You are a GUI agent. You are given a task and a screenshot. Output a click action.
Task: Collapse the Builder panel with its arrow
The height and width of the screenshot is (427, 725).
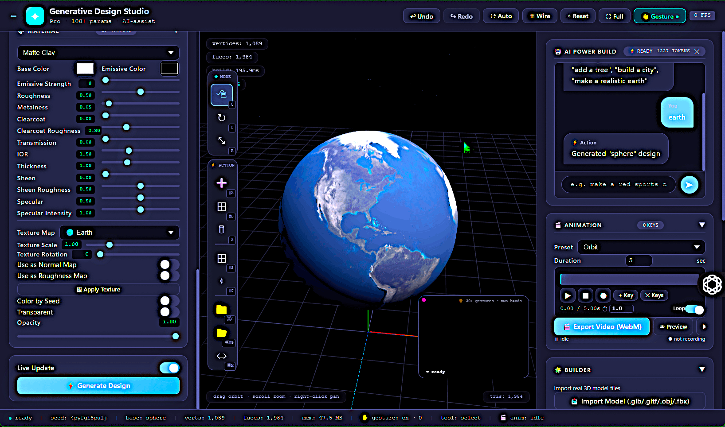click(702, 369)
